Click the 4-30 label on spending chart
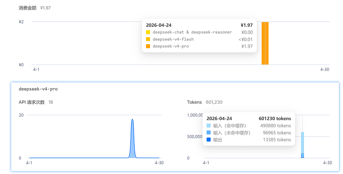 tap(325, 69)
